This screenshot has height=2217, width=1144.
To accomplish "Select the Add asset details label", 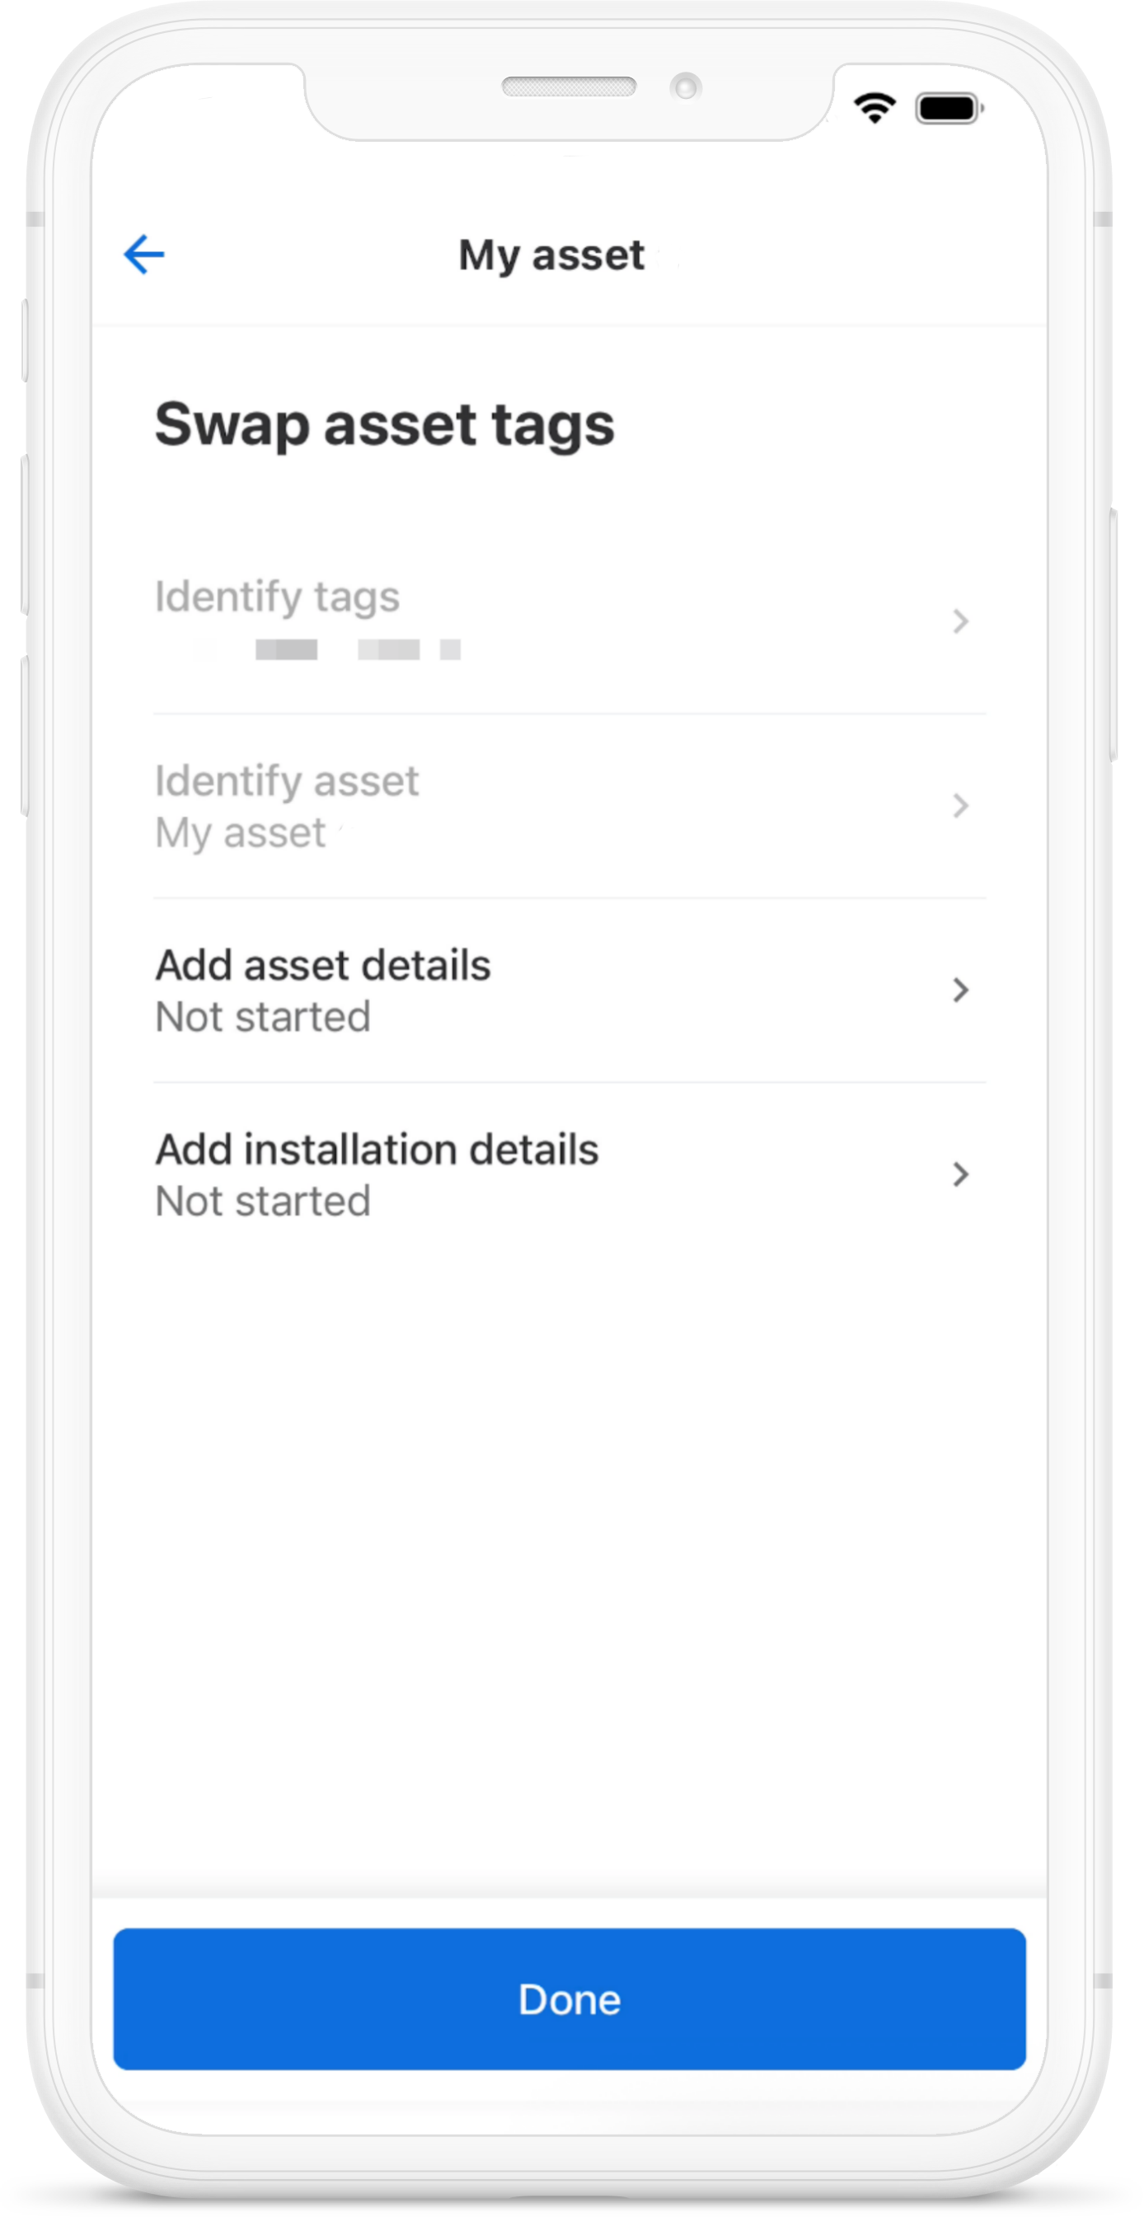I will point(323,965).
